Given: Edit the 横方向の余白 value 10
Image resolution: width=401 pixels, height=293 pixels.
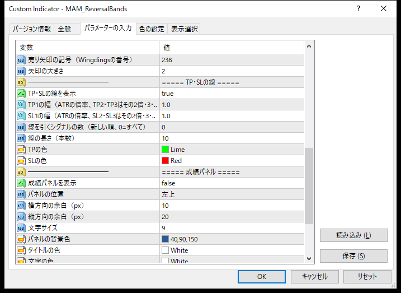Looking at the screenshot, I should click(x=232, y=206).
